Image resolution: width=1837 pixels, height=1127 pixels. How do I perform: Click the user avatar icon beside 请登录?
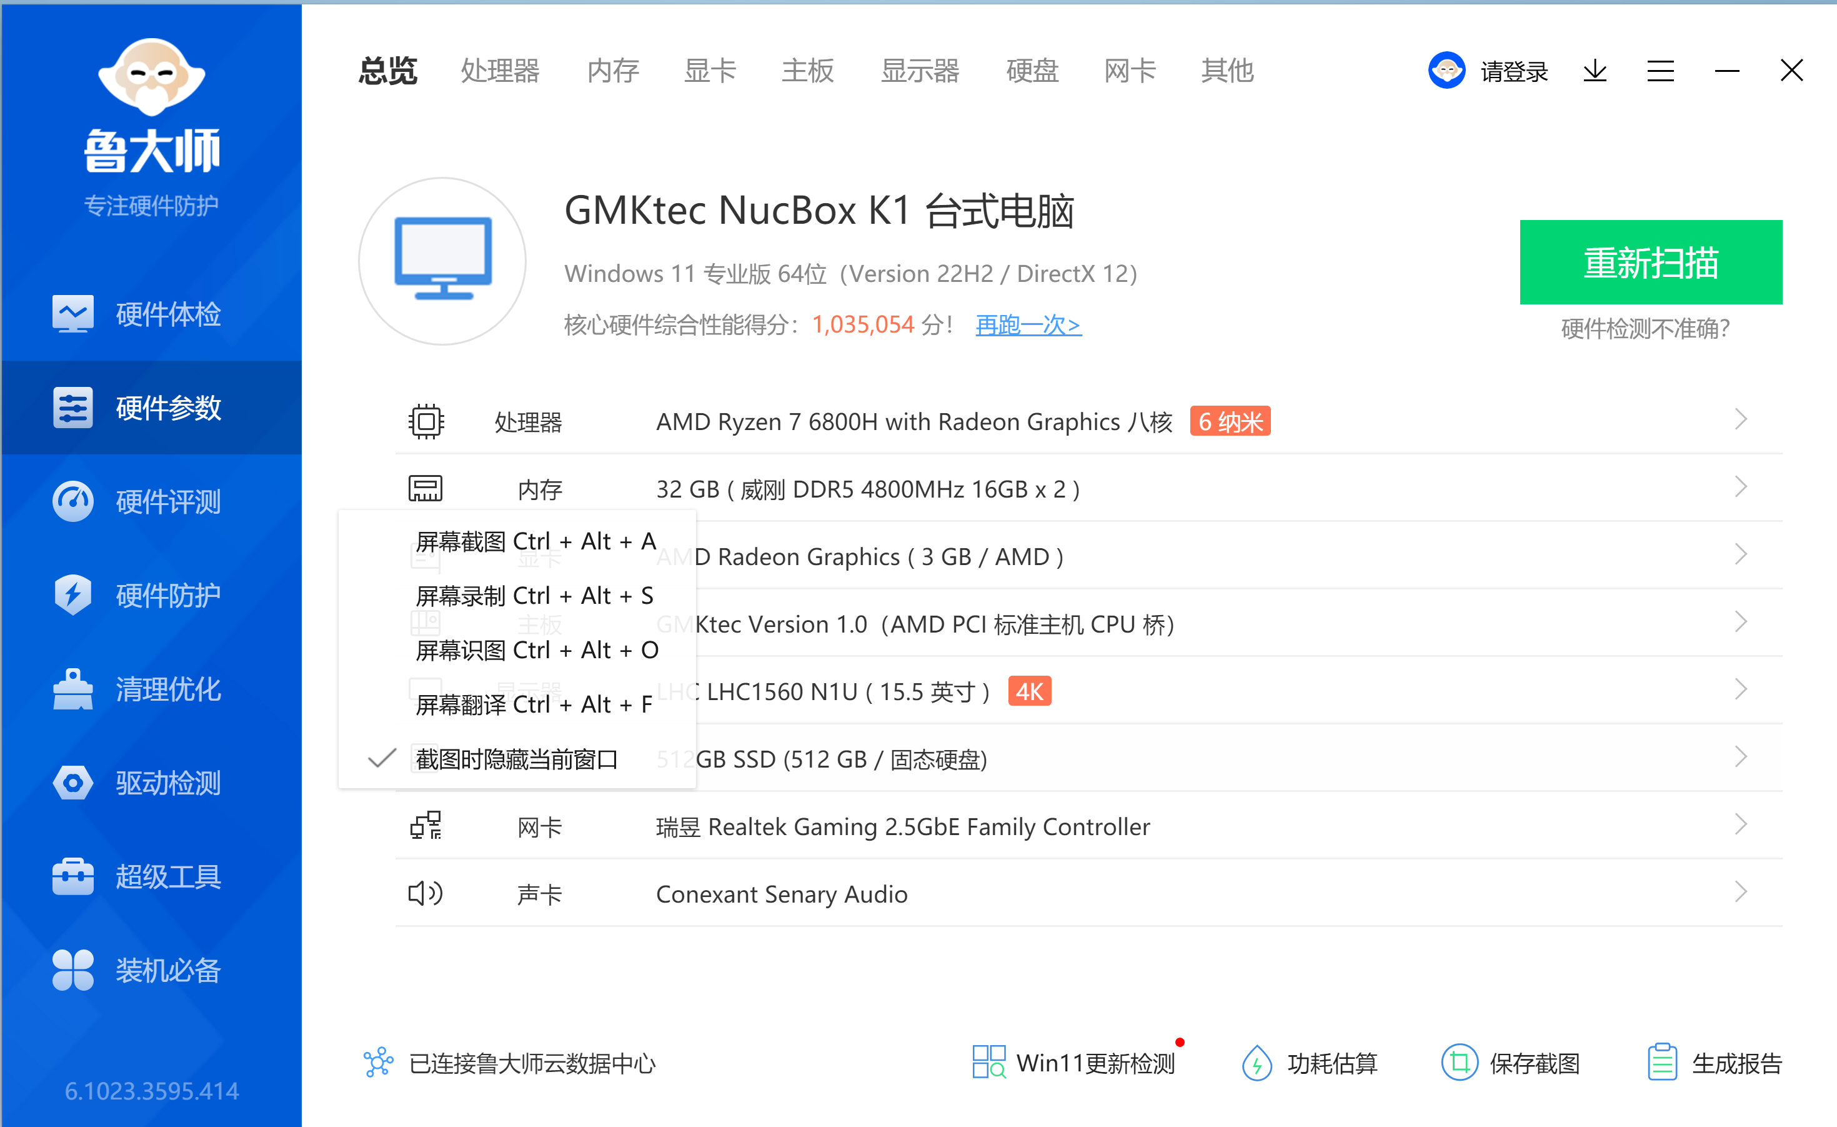coord(1446,71)
